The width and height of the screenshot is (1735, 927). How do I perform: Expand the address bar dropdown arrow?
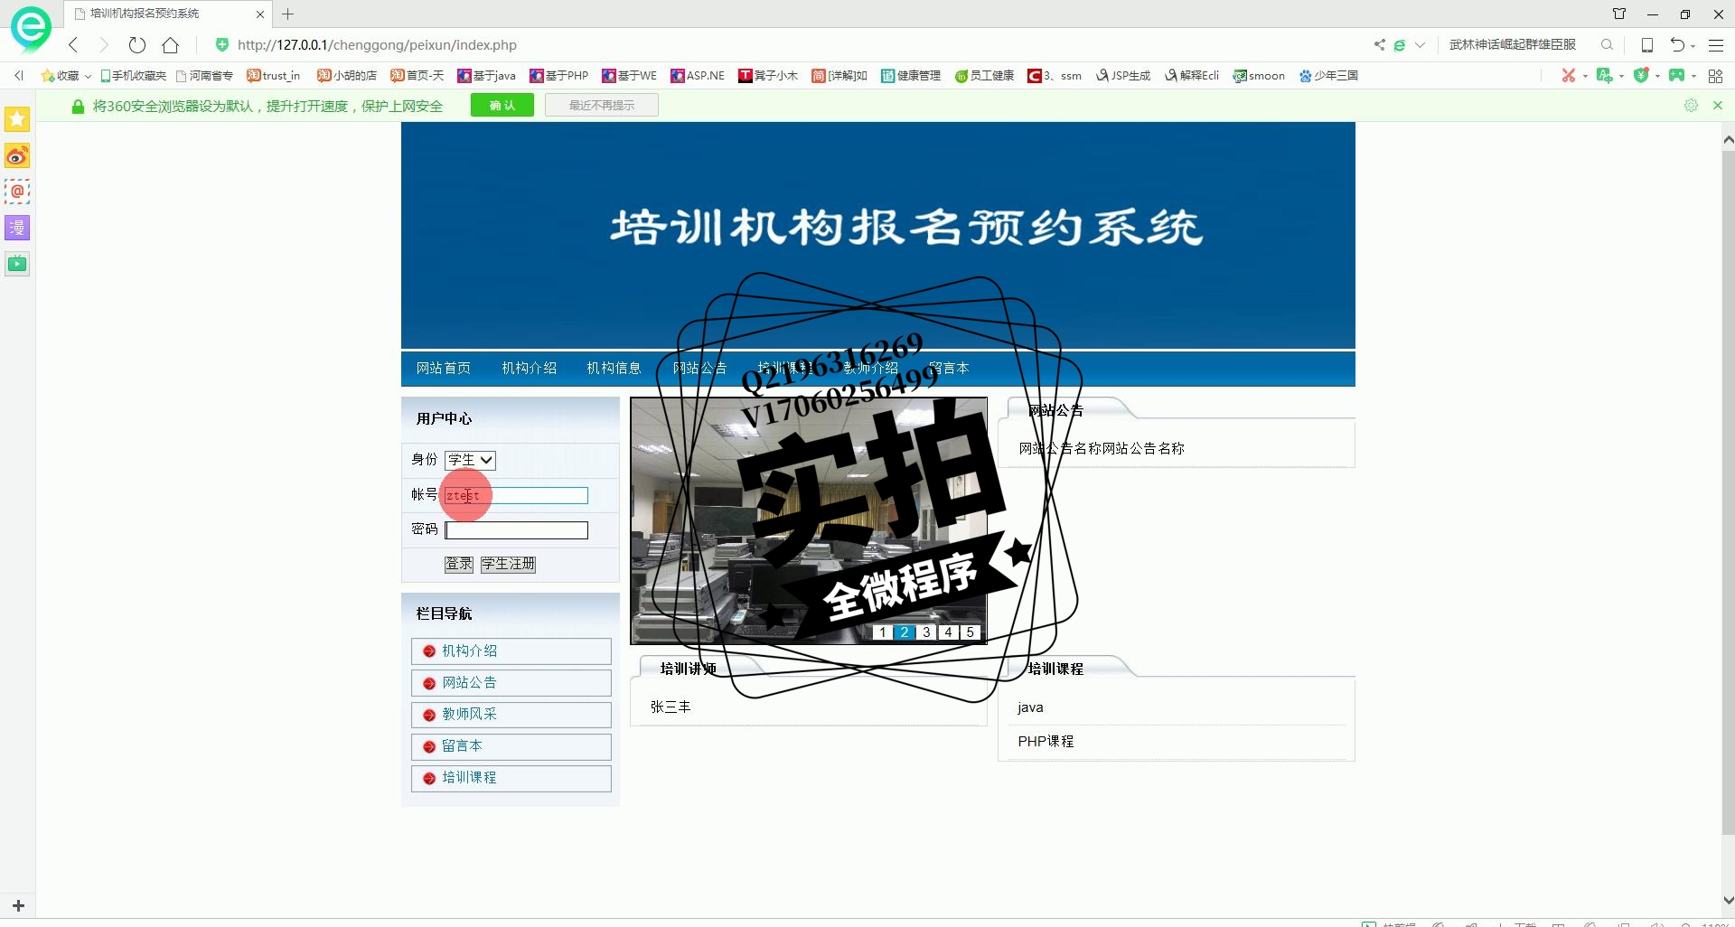[1420, 45]
